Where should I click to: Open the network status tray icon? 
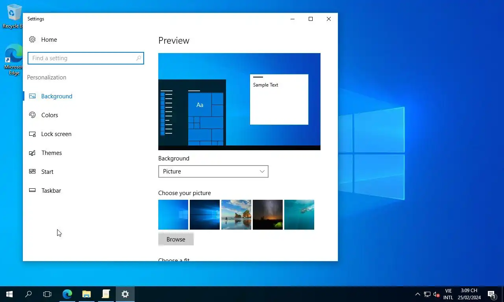427,294
